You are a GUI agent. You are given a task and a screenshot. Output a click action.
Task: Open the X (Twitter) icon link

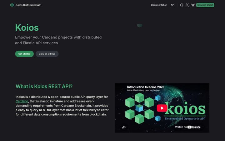coord(187,5)
